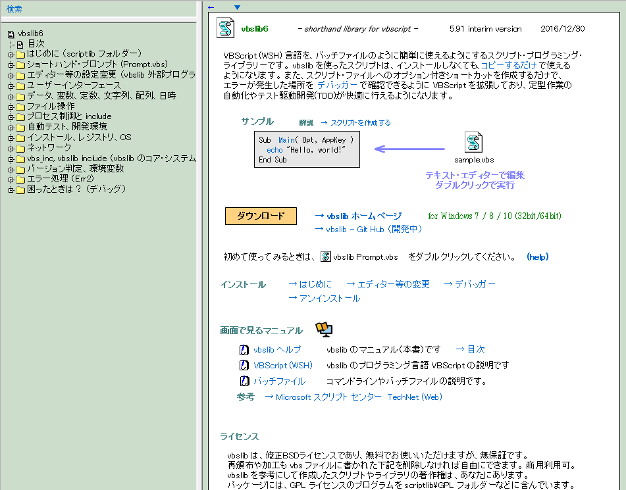
Task: Expand the ショートハンド・プロンプト node
Action: (11, 65)
